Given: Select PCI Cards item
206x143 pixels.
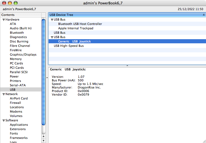Looking at the screenshot, I should tap(17, 68).
